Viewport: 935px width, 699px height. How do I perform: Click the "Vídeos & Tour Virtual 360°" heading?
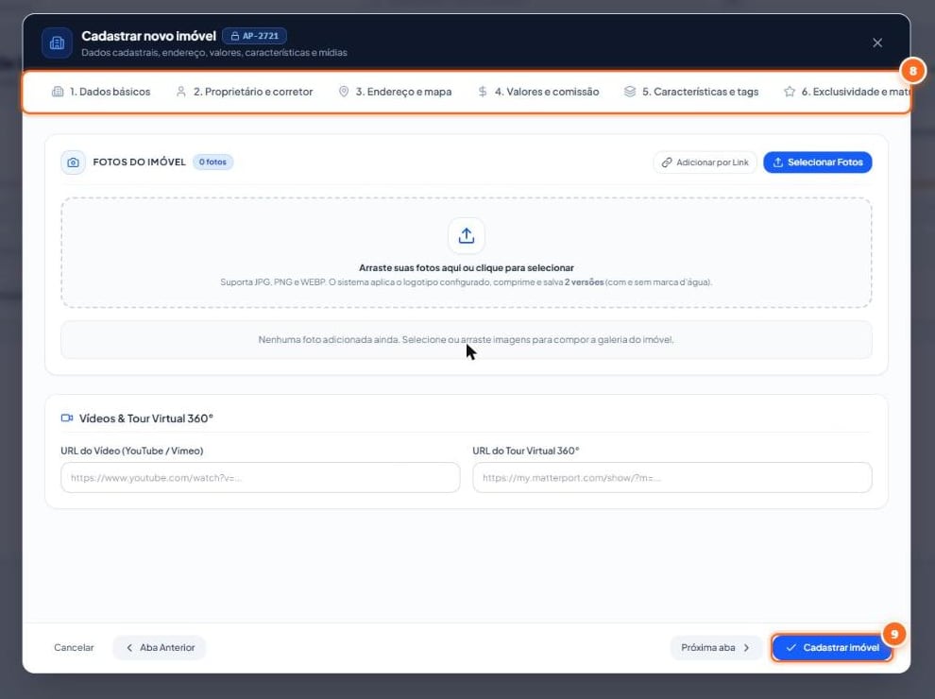point(146,418)
